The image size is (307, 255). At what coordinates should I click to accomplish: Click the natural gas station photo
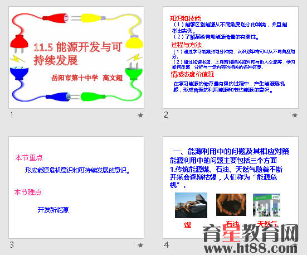coord(266,205)
